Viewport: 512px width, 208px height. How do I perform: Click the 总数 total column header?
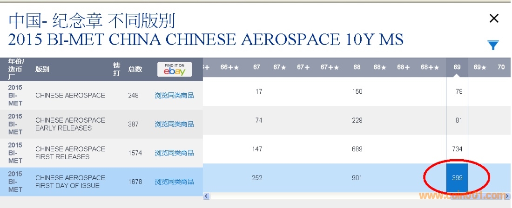pyautogui.click(x=135, y=69)
